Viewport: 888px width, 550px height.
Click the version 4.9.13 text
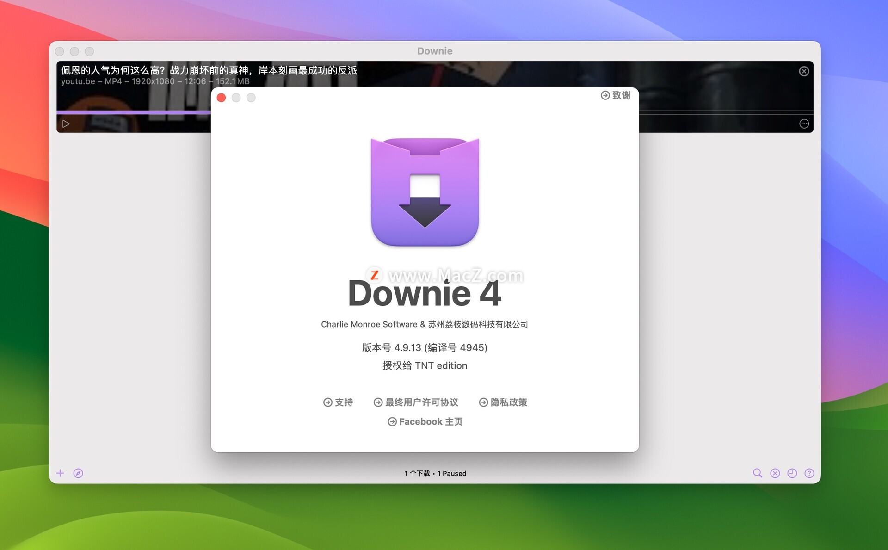[425, 347]
